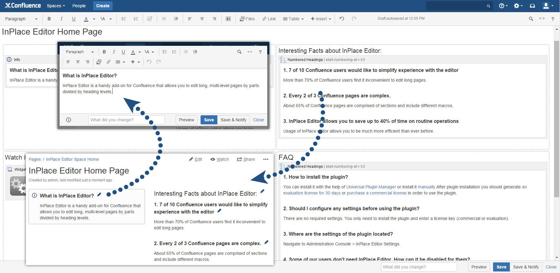Viewport: 560px width, 273px height.
Task: Open the notifications tray icon
Action: tap(532, 6)
